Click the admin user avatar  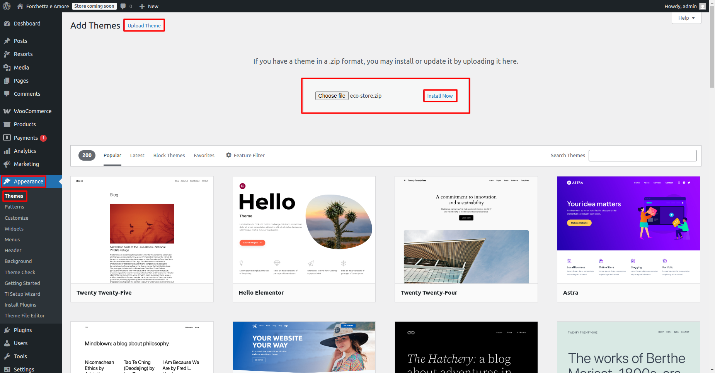click(x=703, y=6)
